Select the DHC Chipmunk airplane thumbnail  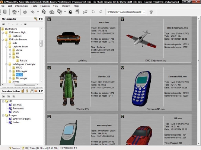click(x=141, y=39)
